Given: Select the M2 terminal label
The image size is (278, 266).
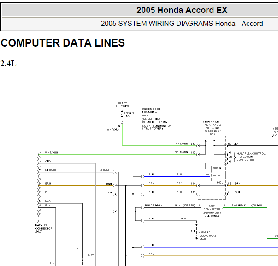Looking at the screenshot, I should (230, 157).
